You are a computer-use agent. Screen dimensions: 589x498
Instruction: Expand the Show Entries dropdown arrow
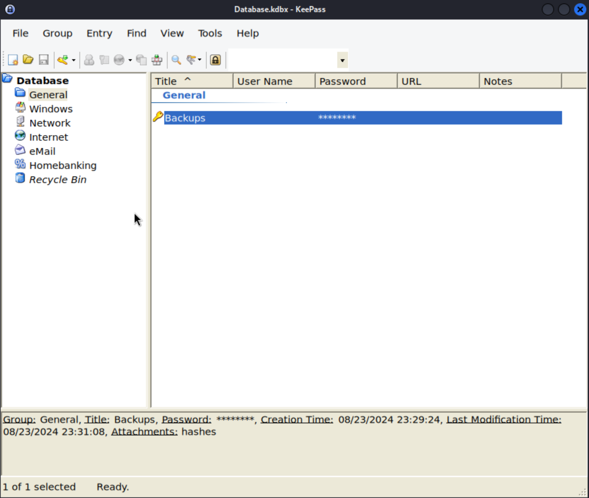coord(200,60)
